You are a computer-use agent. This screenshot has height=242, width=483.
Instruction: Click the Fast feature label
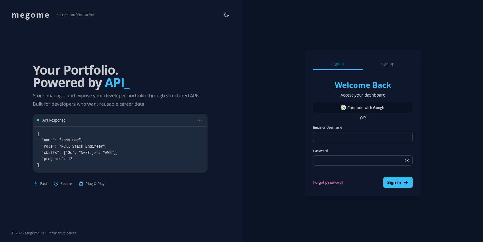tap(43, 184)
